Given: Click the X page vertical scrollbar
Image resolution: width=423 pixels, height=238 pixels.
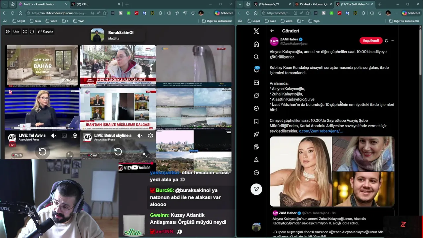Looking at the screenshot, I should [x=420, y=53].
